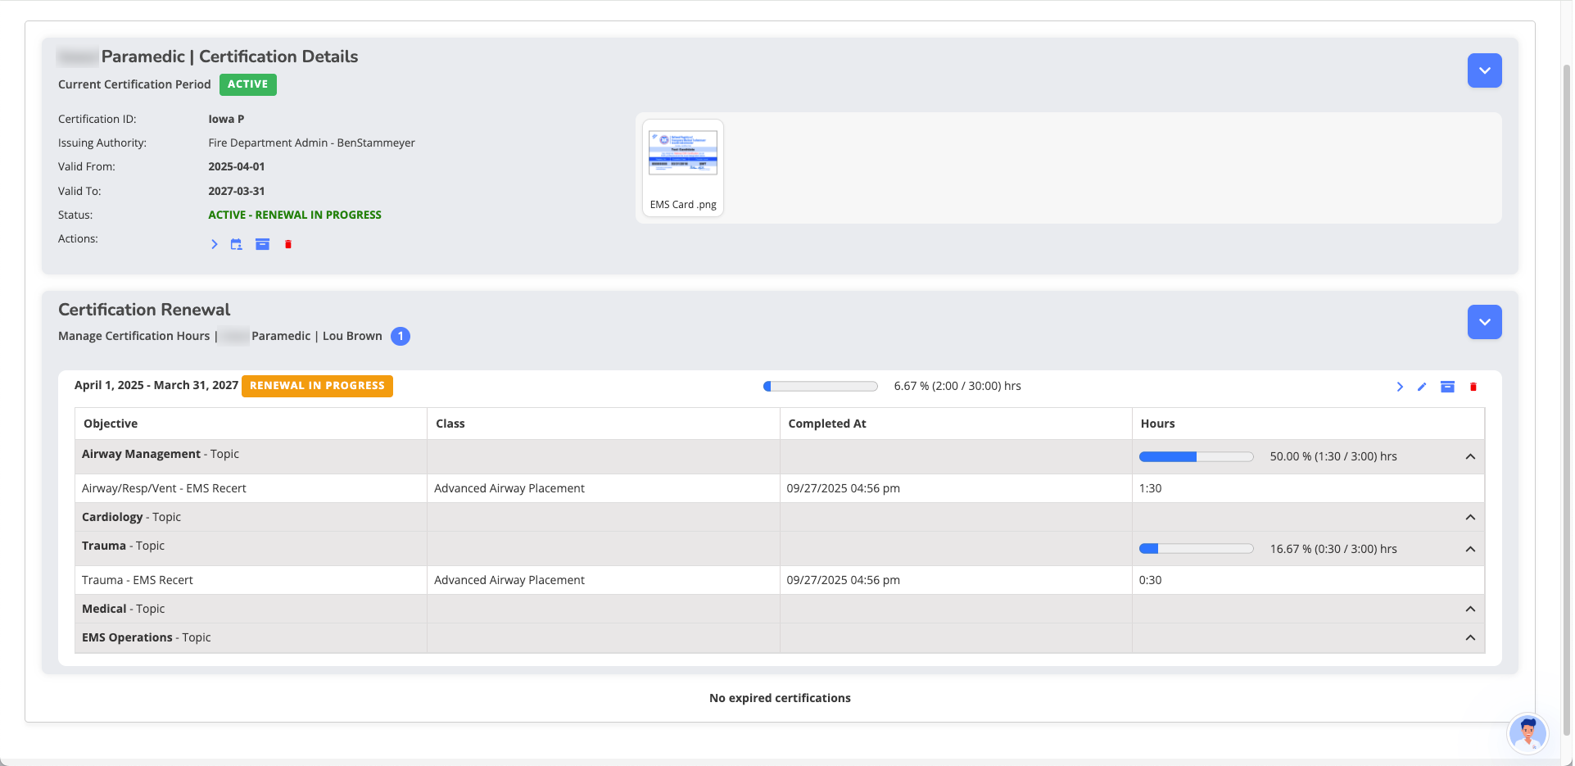
Task: Open certification details using Actions chevron arrow
Action: coord(214,244)
